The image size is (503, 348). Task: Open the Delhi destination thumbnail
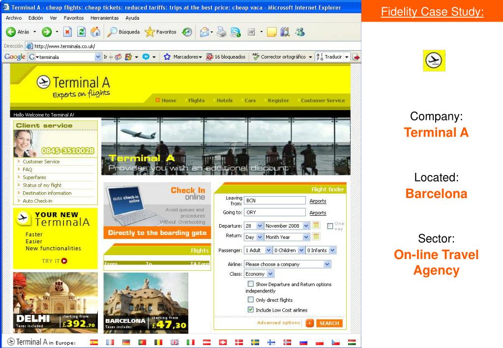(x=56, y=302)
